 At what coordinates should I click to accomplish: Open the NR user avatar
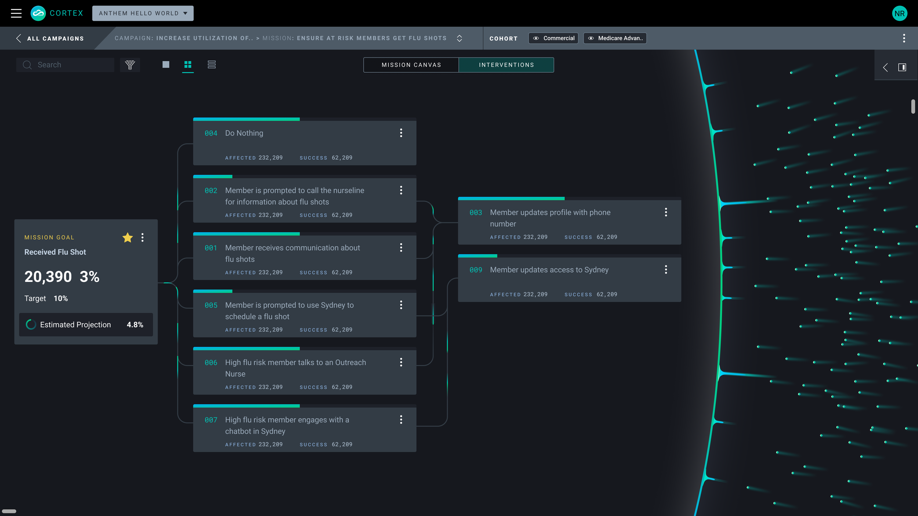(x=899, y=14)
